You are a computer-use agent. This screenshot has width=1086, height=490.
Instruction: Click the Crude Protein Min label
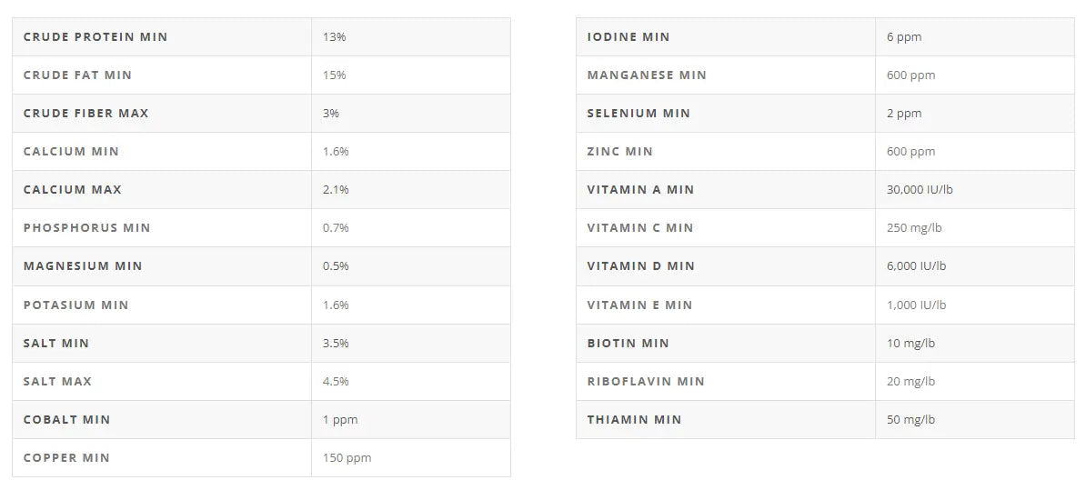(x=96, y=37)
